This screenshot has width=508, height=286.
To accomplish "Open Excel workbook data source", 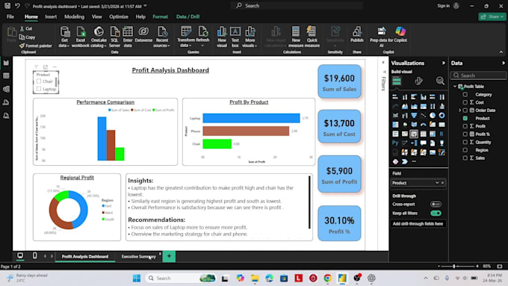I will pyautogui.click(x=81, y=37).
